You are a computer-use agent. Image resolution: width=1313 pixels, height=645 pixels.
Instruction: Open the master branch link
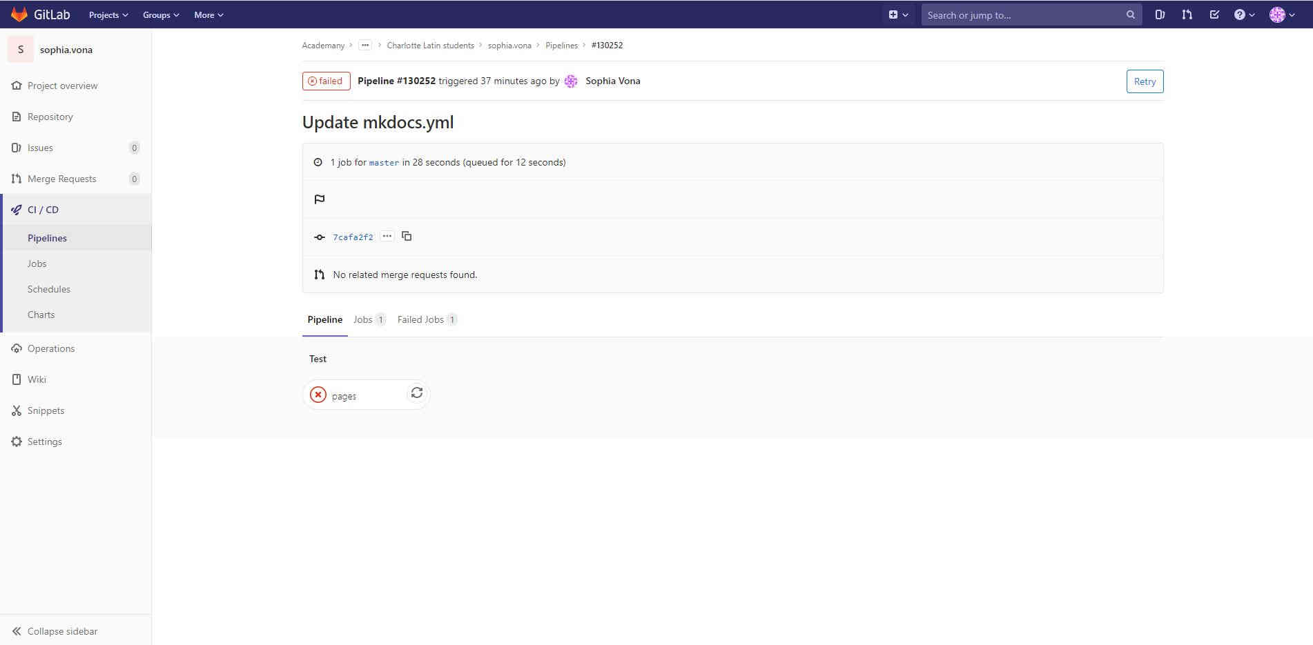click(x=384, y=163)
